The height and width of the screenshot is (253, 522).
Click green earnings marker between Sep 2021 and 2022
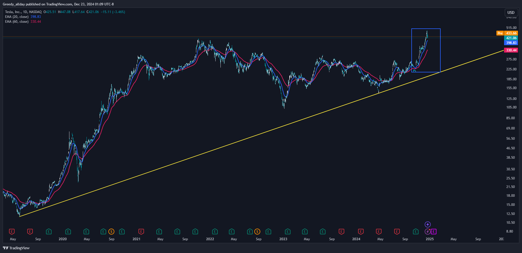point(195,232)
